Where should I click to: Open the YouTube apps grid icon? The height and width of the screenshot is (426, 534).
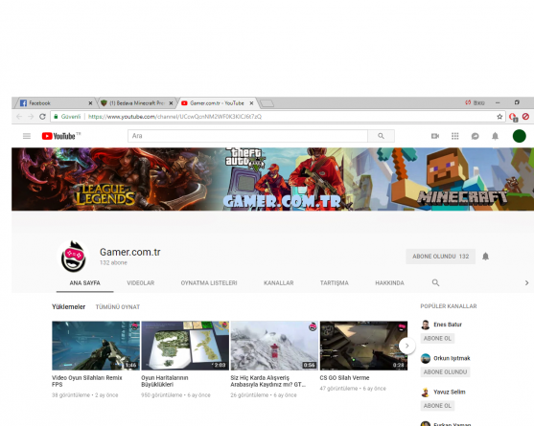[x=455, y=136]
